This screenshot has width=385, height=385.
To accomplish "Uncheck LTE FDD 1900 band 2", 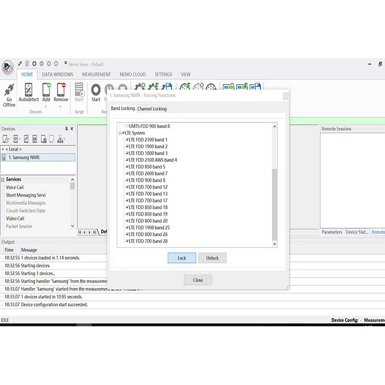I will click(x=127, y=146).
